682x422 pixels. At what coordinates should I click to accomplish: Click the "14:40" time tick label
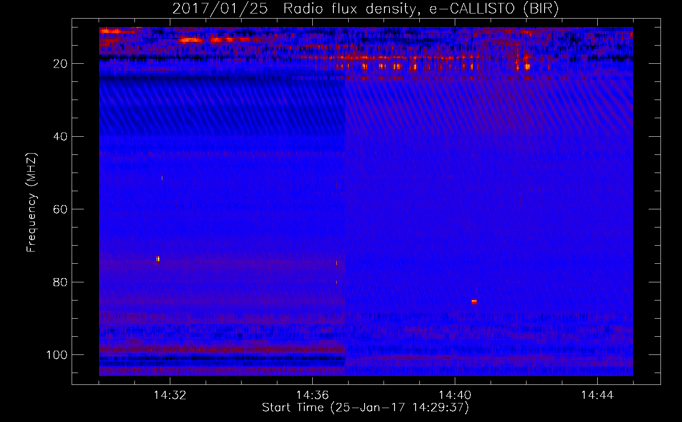(x=455, y=395)
